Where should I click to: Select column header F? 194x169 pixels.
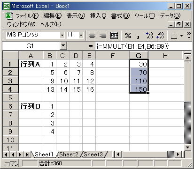coord(112,55)
